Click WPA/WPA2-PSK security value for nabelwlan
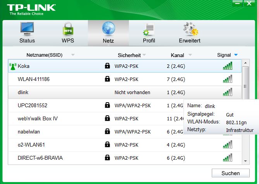Image resolution: width=259 pixels, height=184 pixels. [x=133, y=132]
